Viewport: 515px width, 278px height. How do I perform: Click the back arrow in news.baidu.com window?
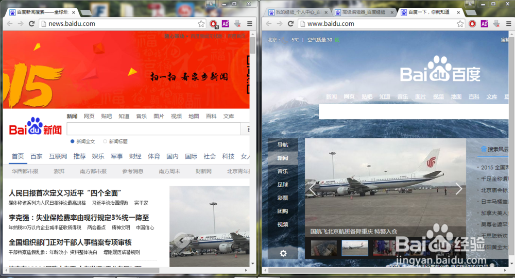10,24
